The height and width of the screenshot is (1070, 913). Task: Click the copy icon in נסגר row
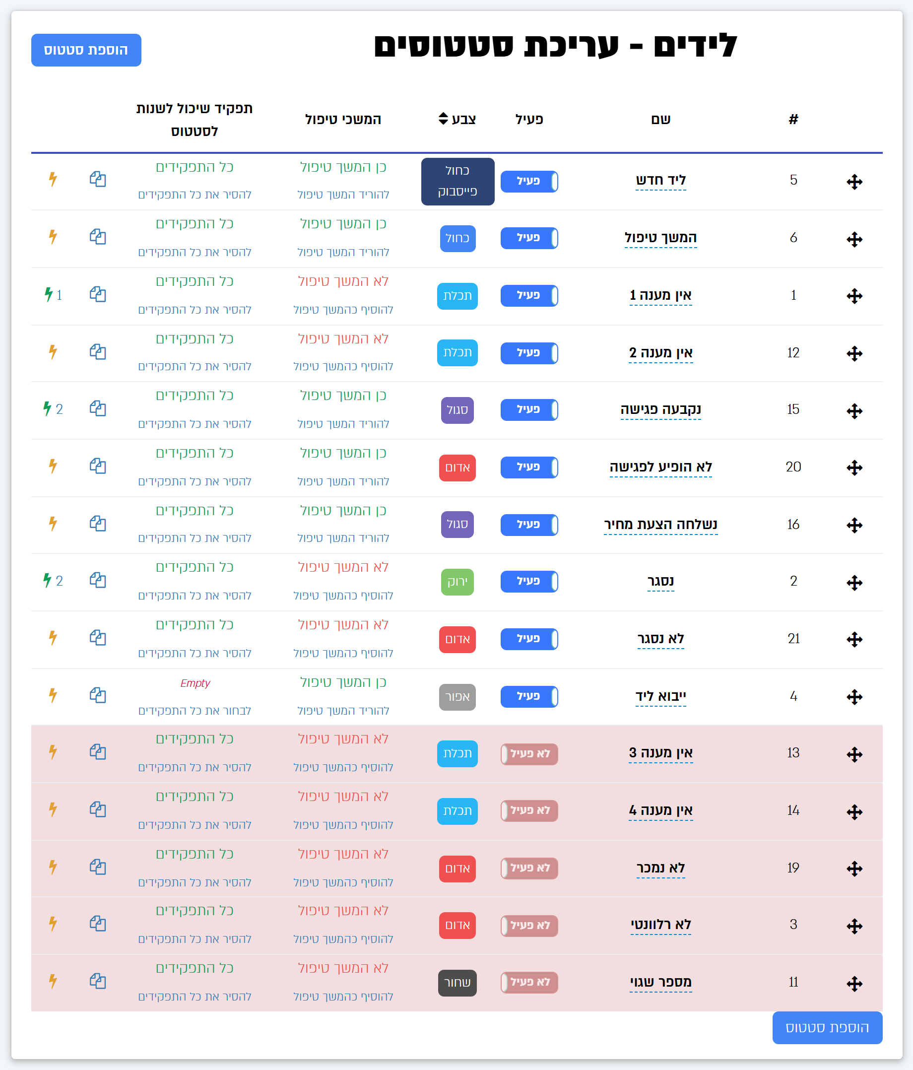pos(98,581)
